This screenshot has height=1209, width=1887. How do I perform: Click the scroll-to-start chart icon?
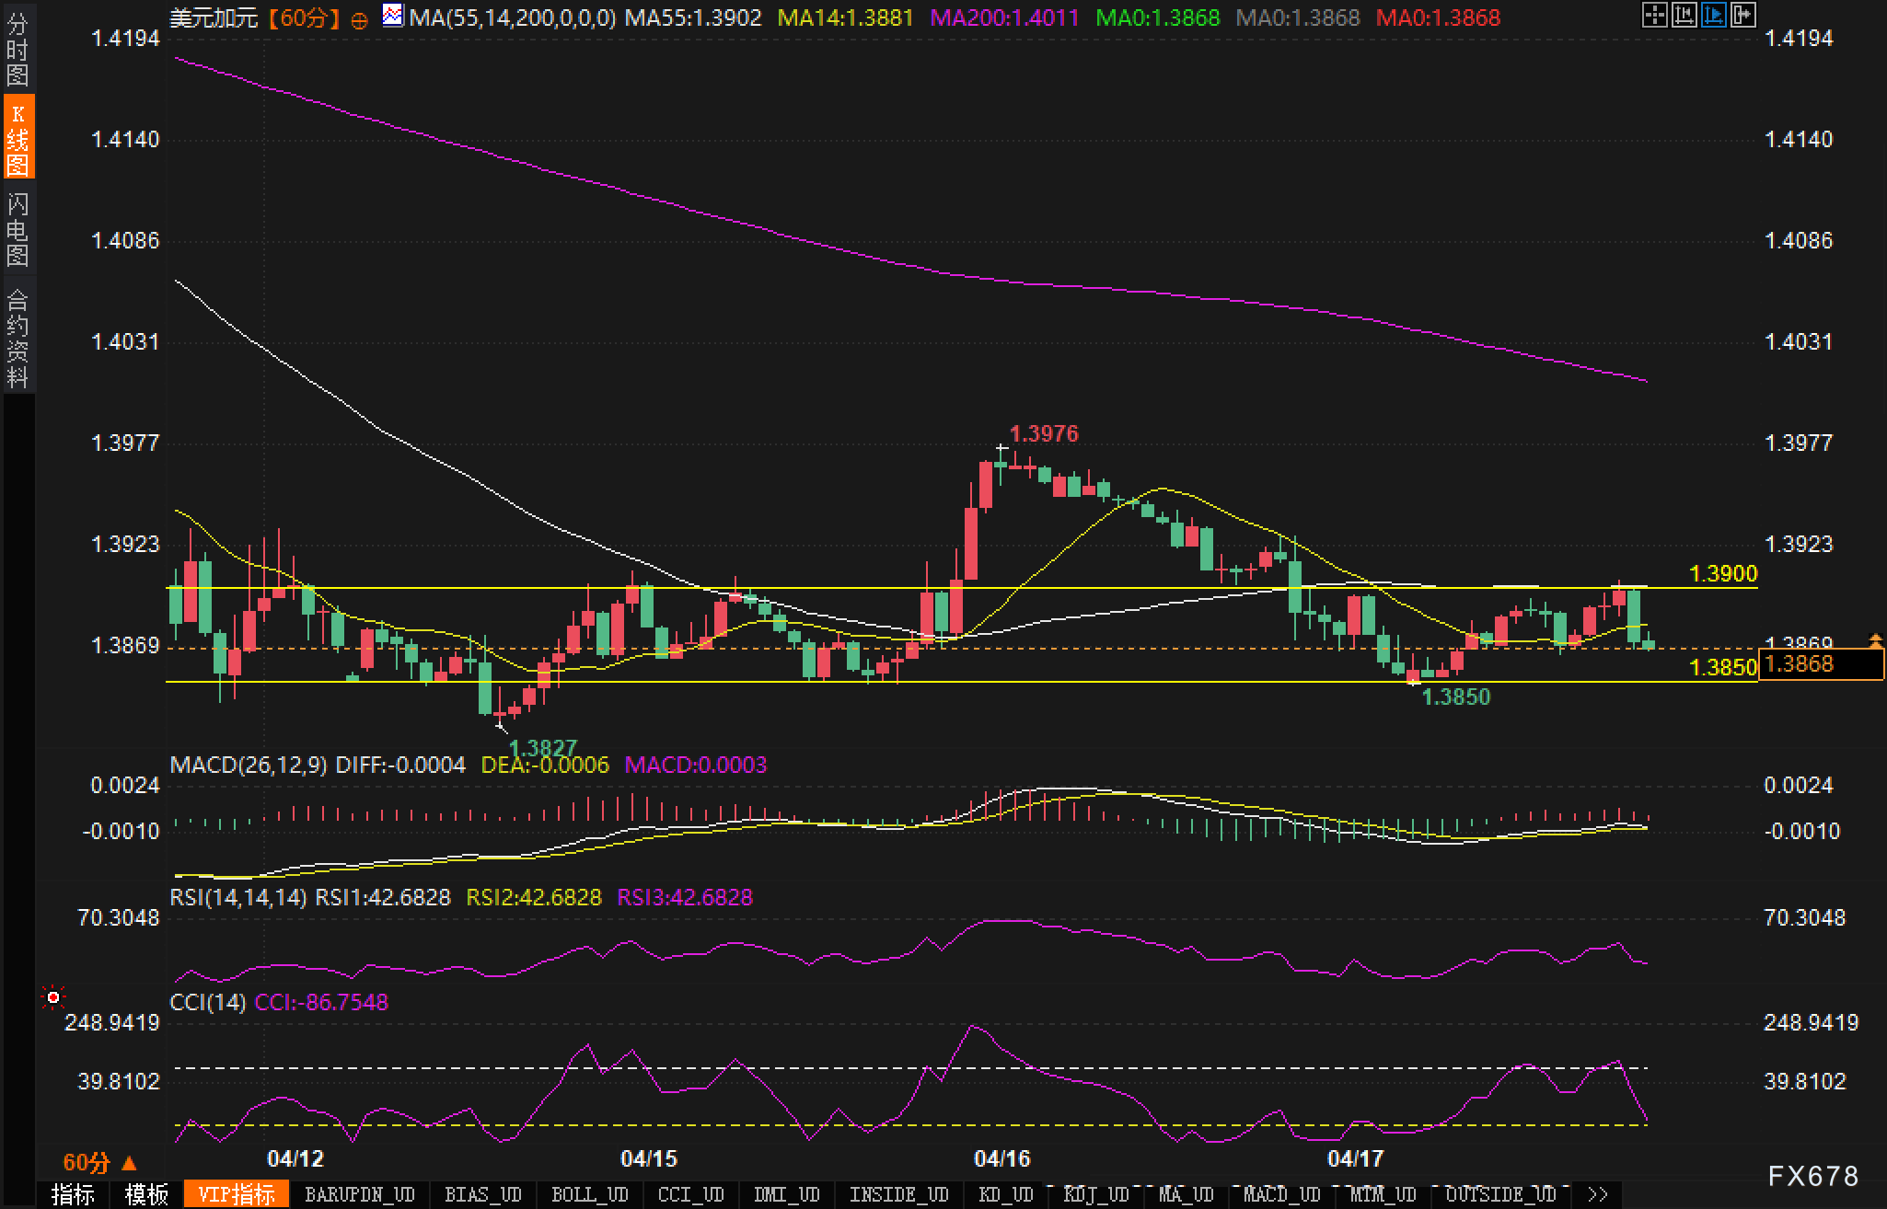[x=1684, y=16]
